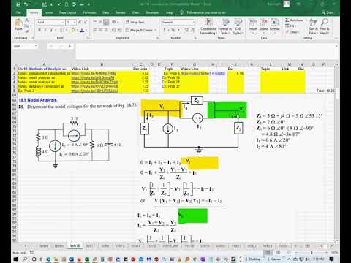Open video link for nodal analysis ac notes
This screenshot has width=351, height=263.
(x=94, y=82)
